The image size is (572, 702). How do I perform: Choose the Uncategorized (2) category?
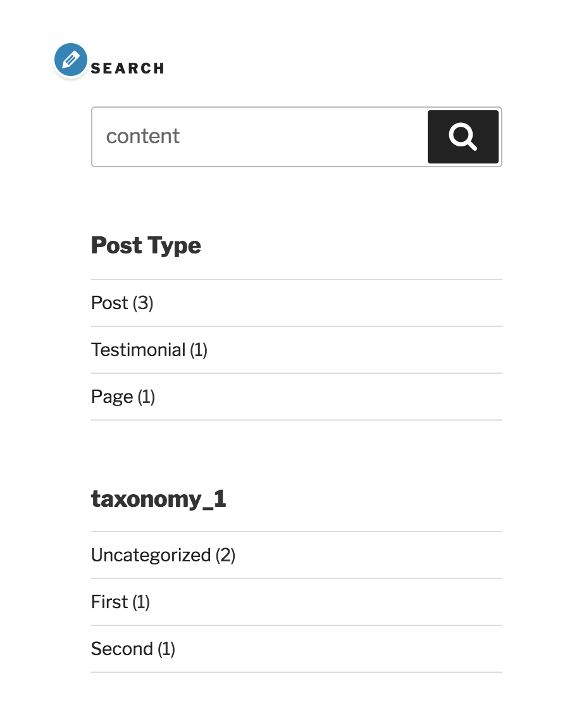[163, 555]
